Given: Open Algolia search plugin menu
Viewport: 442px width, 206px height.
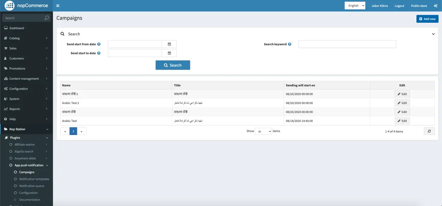Looking at the screenshot, I should click(x=24, y=152).
